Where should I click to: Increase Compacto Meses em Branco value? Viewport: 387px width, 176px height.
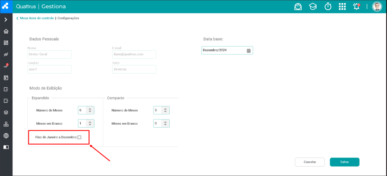[x=166, y=122]
